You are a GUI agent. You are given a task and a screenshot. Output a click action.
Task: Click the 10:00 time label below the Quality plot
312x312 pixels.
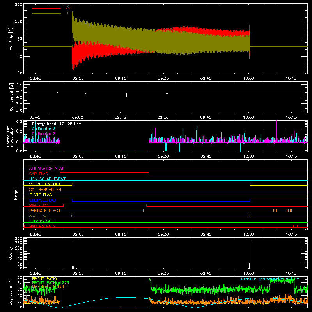pyautogui.click(x=248, y=273)
